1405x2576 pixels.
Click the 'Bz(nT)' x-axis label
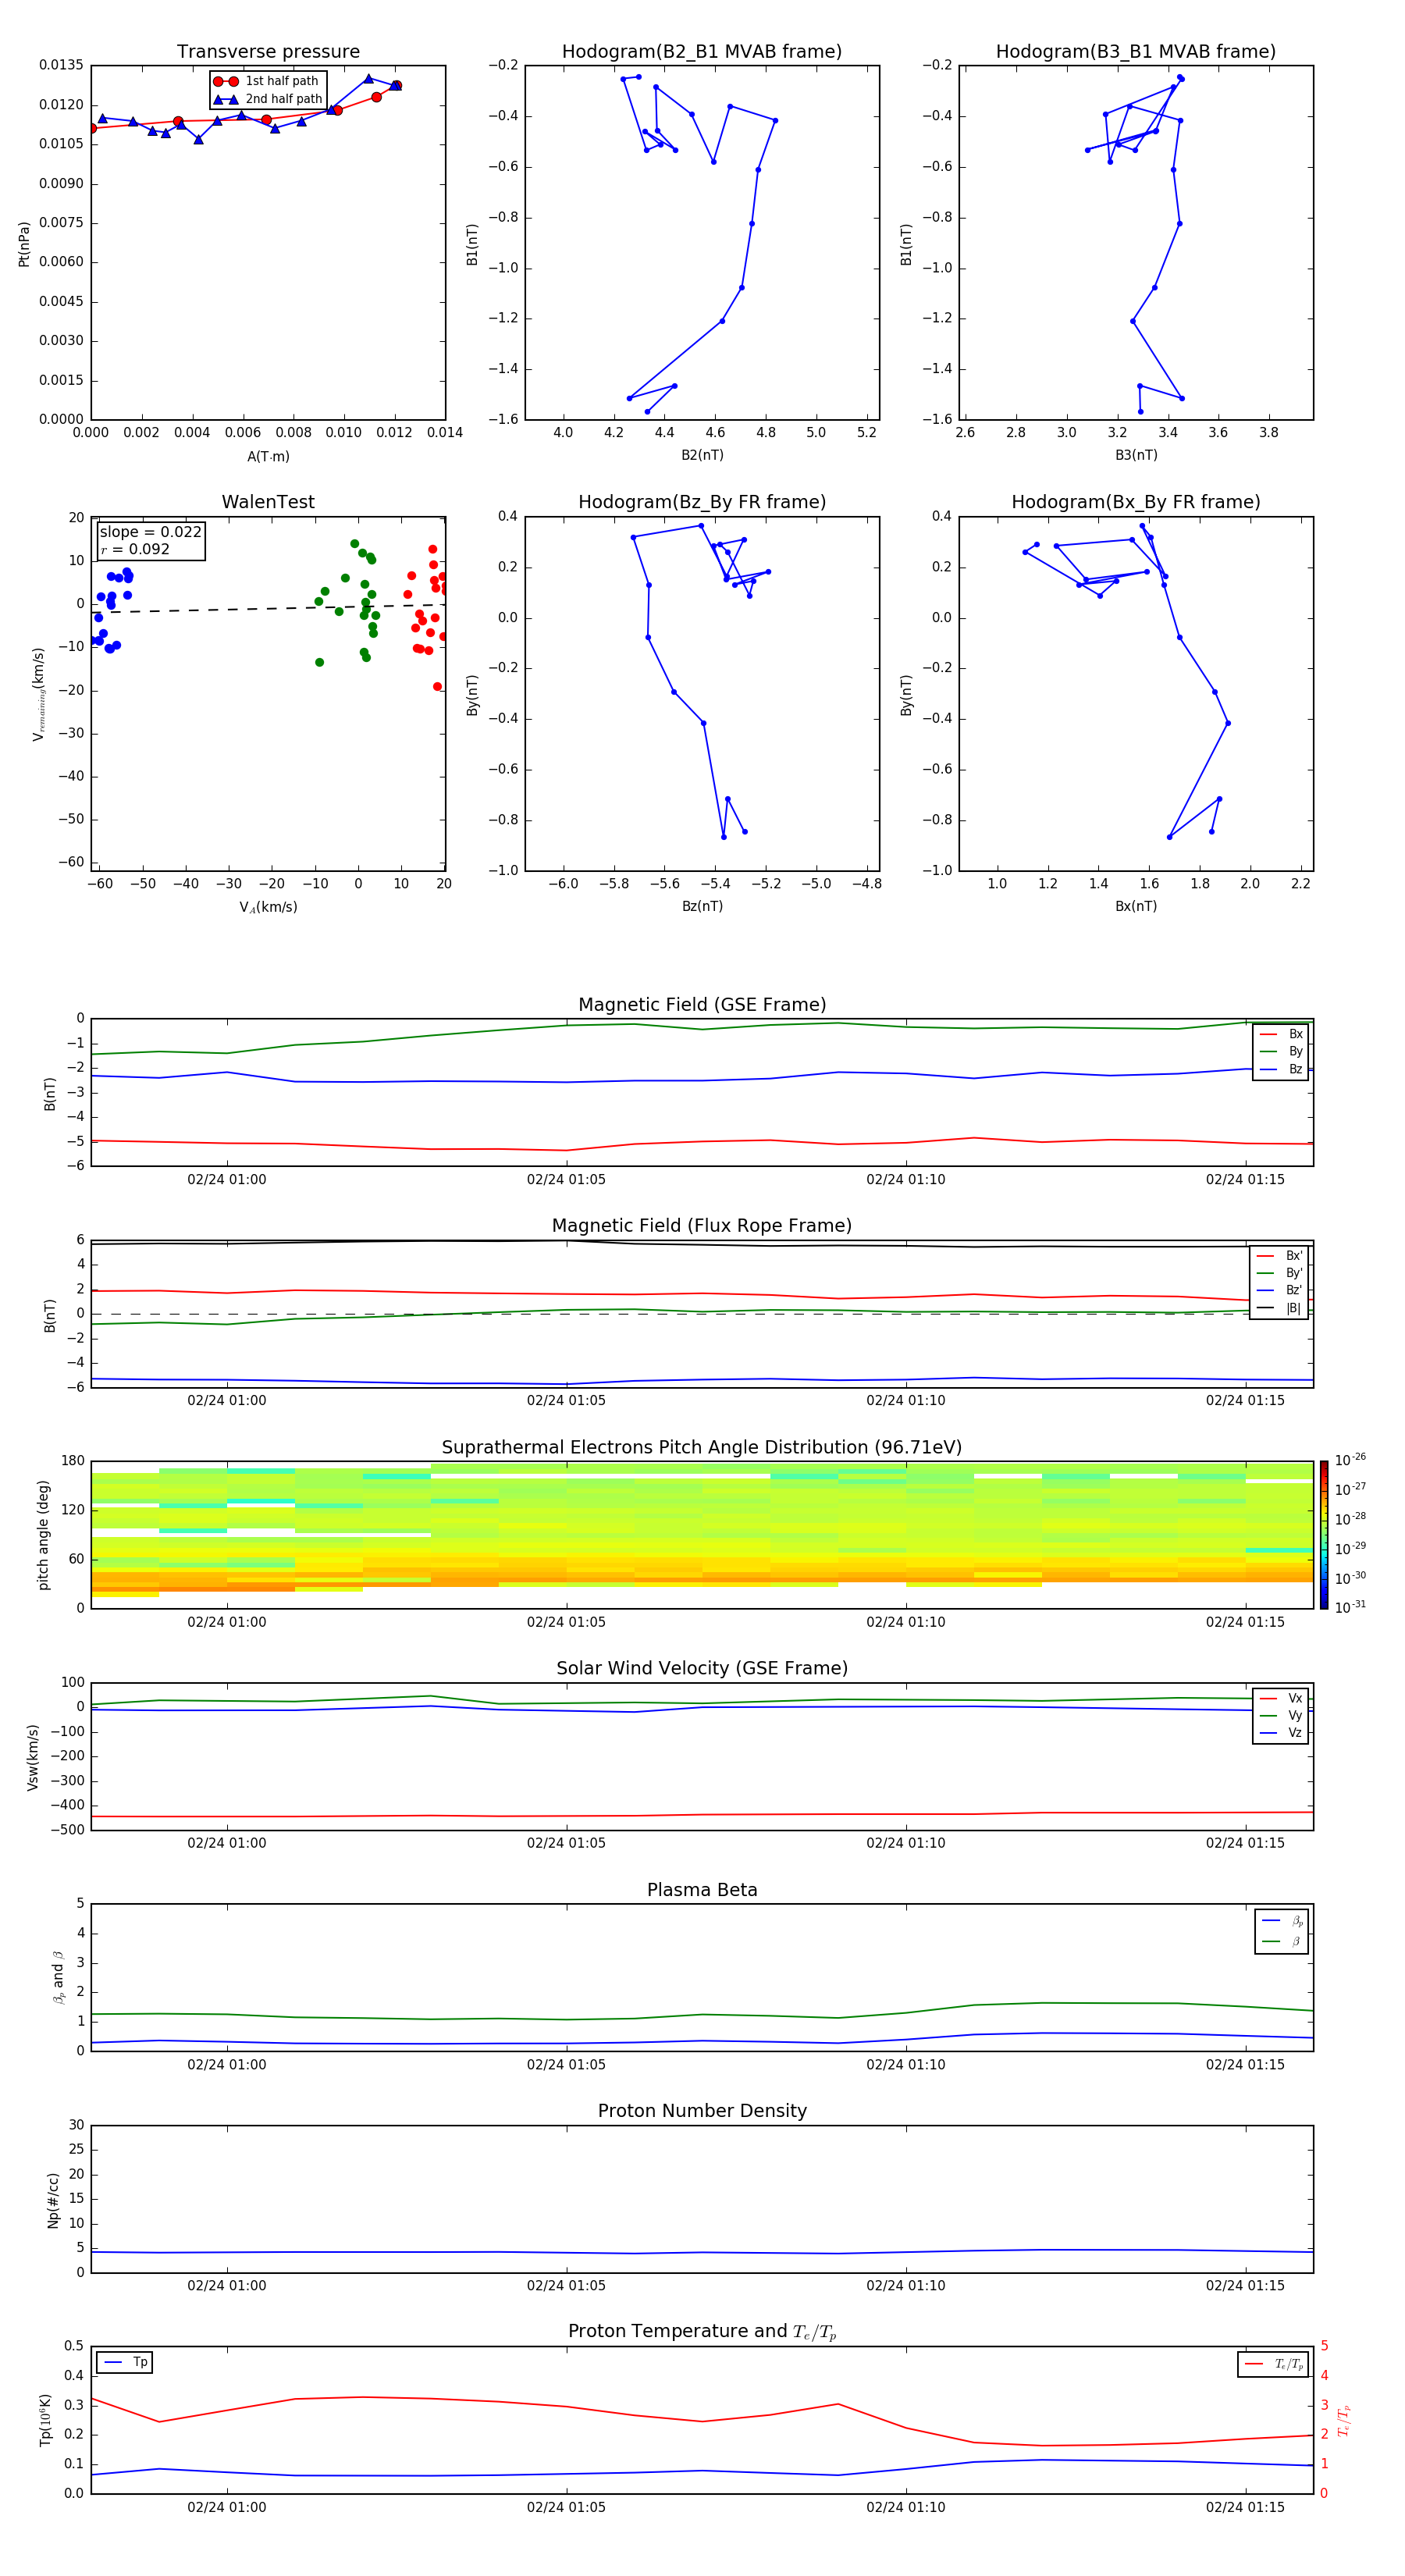702,906
